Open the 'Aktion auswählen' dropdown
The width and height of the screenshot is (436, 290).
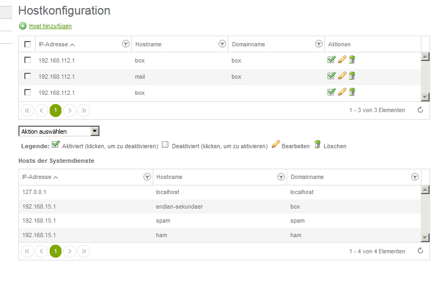(x=59, y=131)
